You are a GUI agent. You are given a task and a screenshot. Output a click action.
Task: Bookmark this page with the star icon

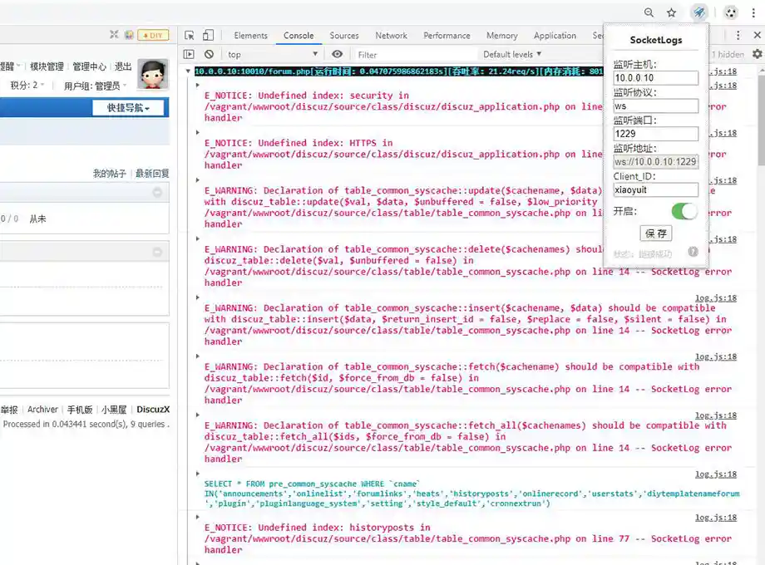671,12
